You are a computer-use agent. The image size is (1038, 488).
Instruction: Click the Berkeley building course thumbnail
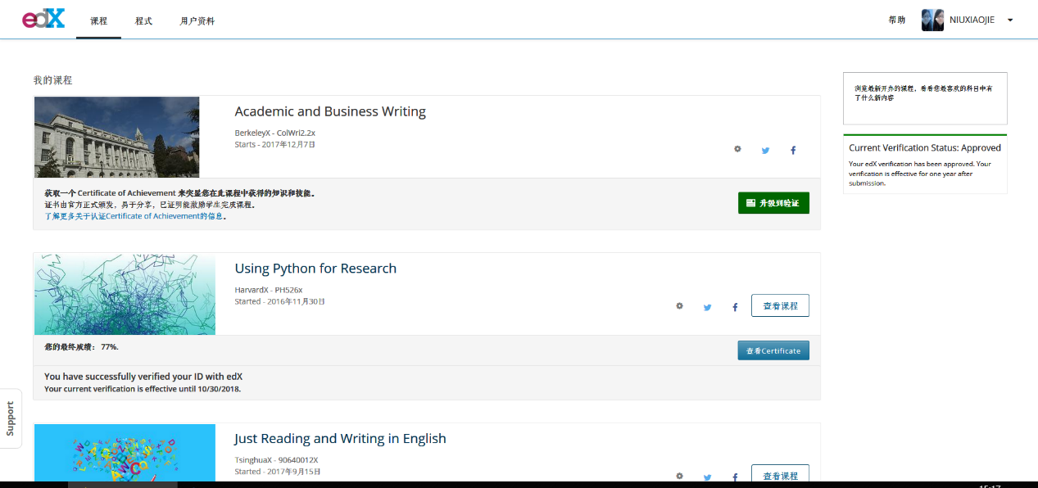[117, 137]
